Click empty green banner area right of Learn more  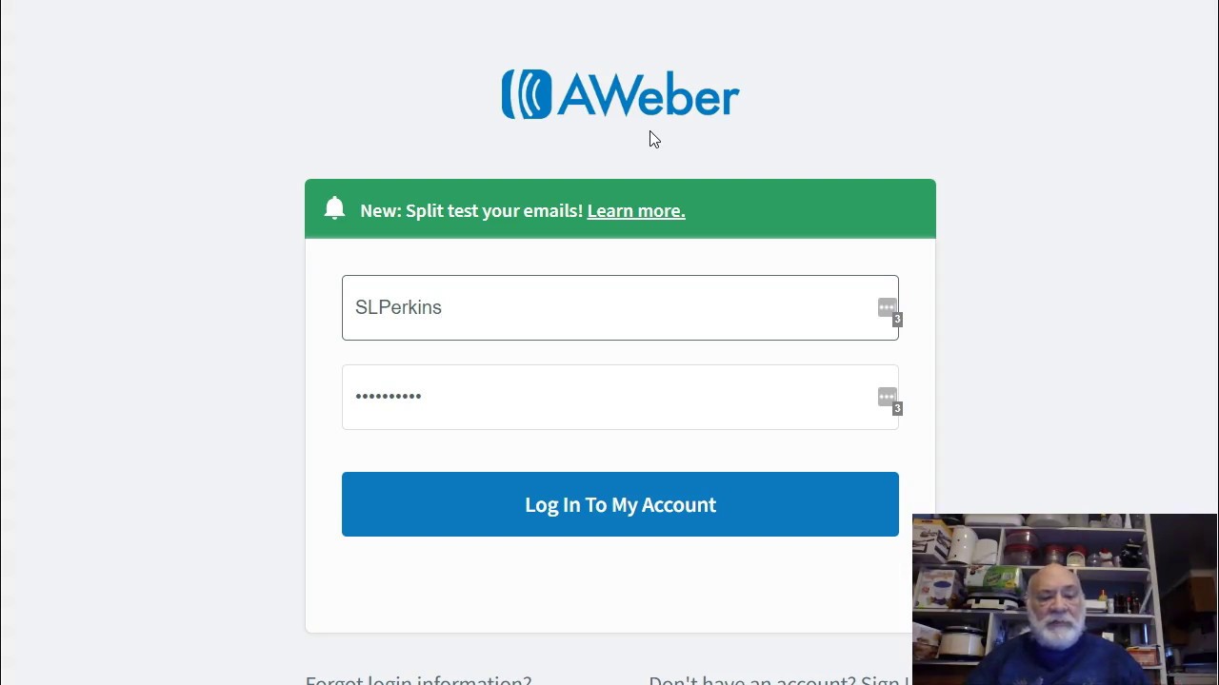tap(809, 209)
